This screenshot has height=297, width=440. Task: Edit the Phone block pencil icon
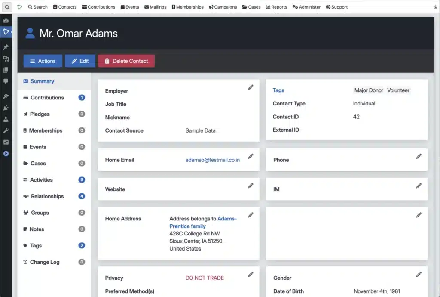point(419,156)
